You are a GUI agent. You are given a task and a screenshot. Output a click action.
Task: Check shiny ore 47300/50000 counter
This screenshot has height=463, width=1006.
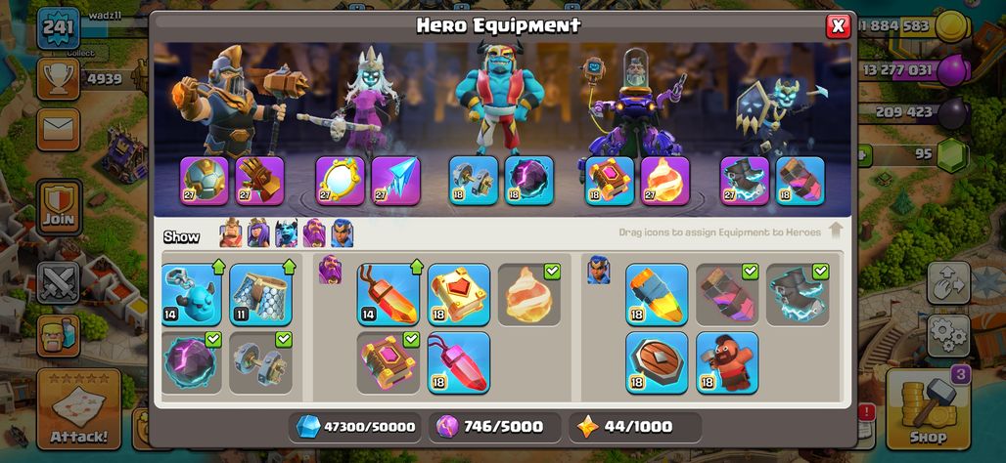tap(355, 427)
